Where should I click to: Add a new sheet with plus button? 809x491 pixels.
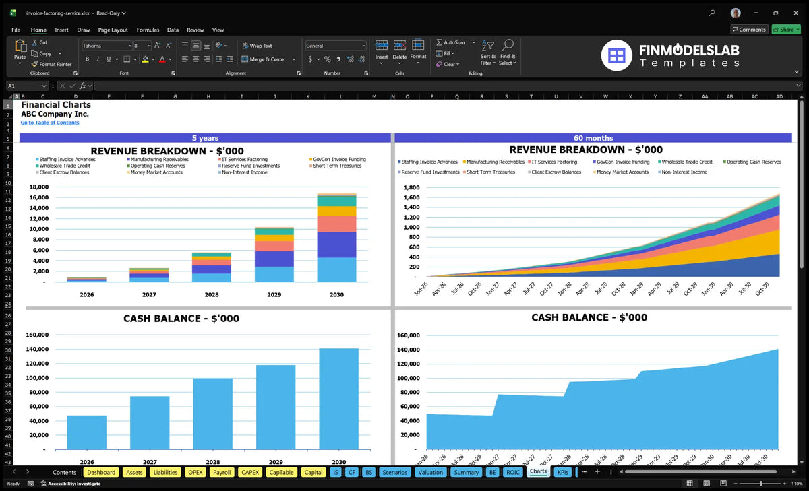coord(597,472)
